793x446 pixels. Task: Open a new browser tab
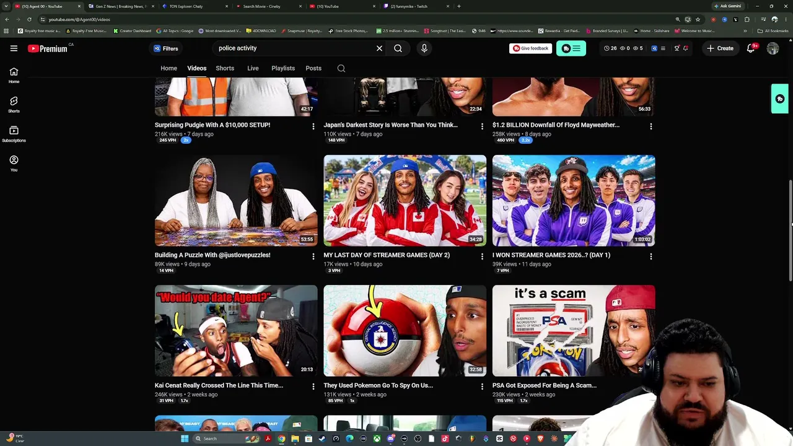point(458,6)
